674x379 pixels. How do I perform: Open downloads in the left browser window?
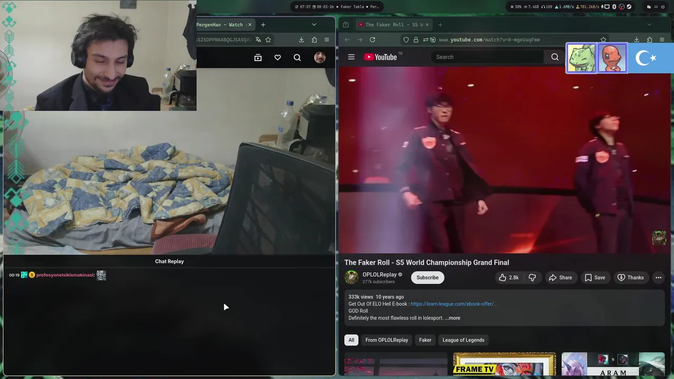[301, 39]
